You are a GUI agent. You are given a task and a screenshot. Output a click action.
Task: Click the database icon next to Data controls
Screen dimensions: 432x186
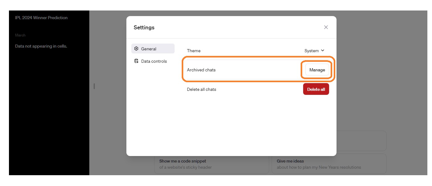(x=136, y=61)
